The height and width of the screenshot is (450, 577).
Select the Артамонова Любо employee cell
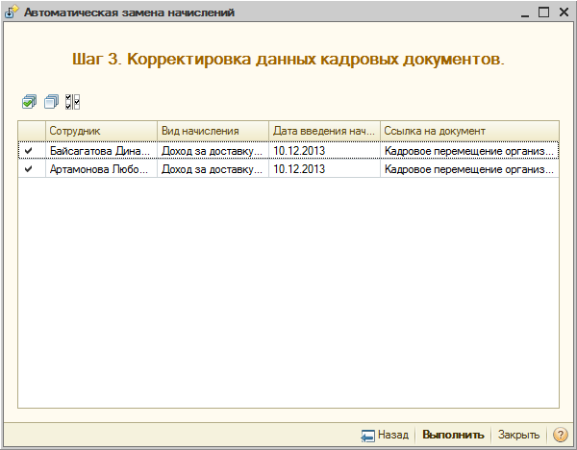(100, 168)
